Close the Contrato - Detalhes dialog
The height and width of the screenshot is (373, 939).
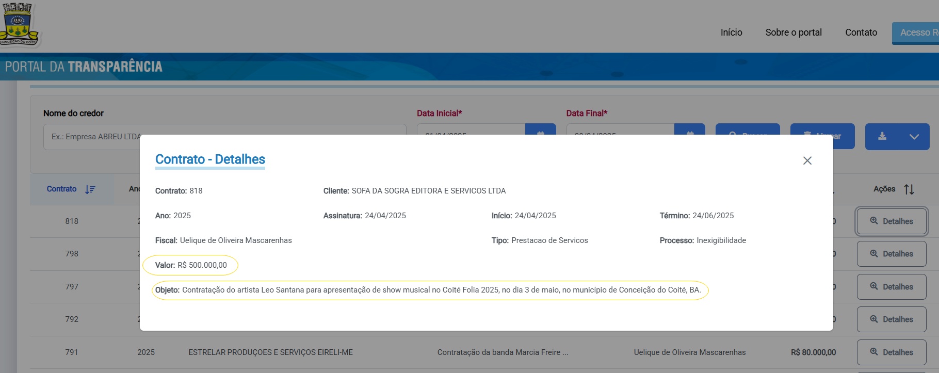click(x=807, y=160)
